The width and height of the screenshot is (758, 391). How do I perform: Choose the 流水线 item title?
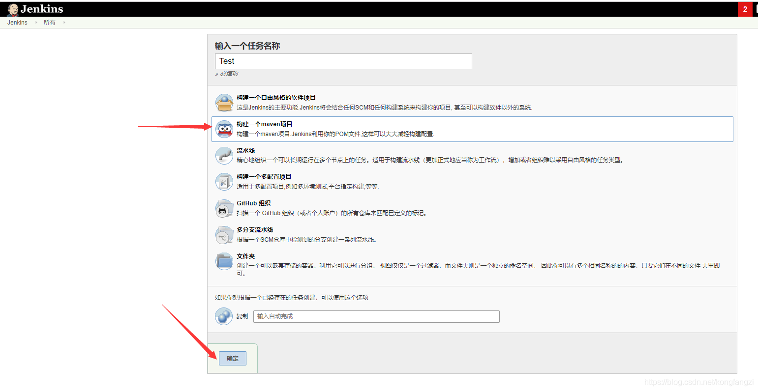[245, 151]
